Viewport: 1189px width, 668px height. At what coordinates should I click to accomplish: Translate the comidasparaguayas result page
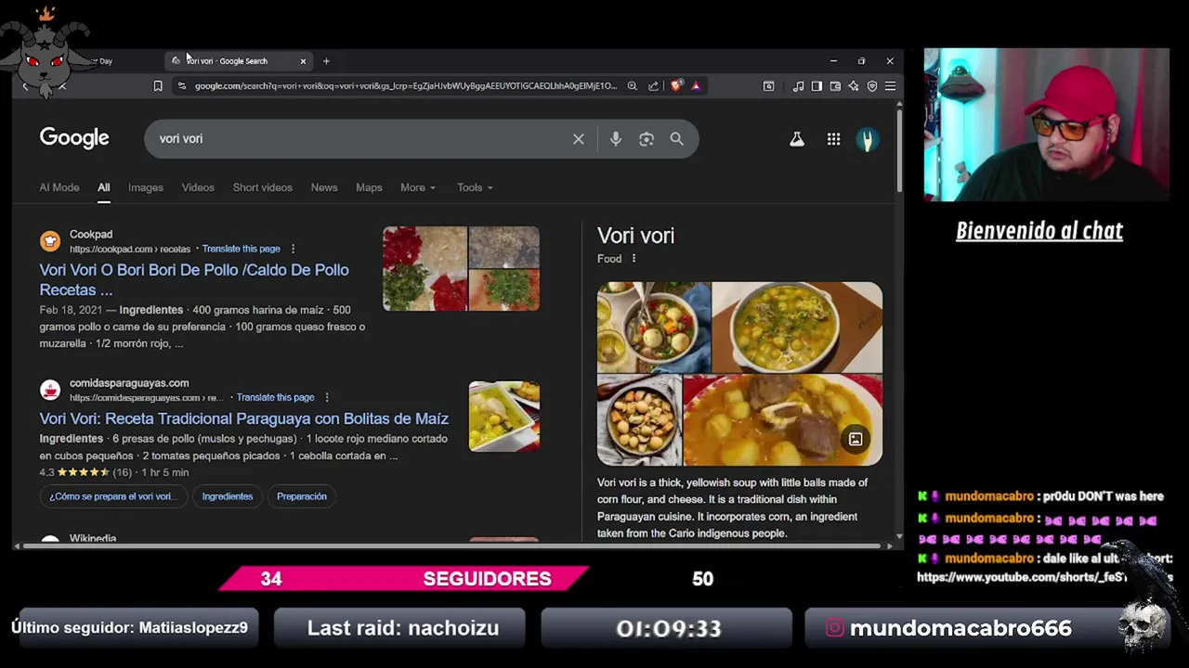275,397
